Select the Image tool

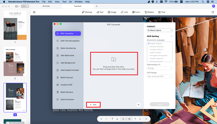point(112,12)
